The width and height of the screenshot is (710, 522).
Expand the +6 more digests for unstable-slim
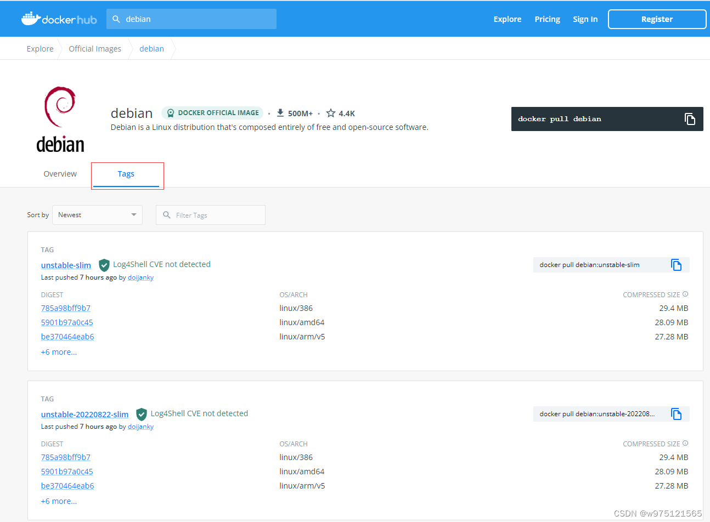point(59,351)
